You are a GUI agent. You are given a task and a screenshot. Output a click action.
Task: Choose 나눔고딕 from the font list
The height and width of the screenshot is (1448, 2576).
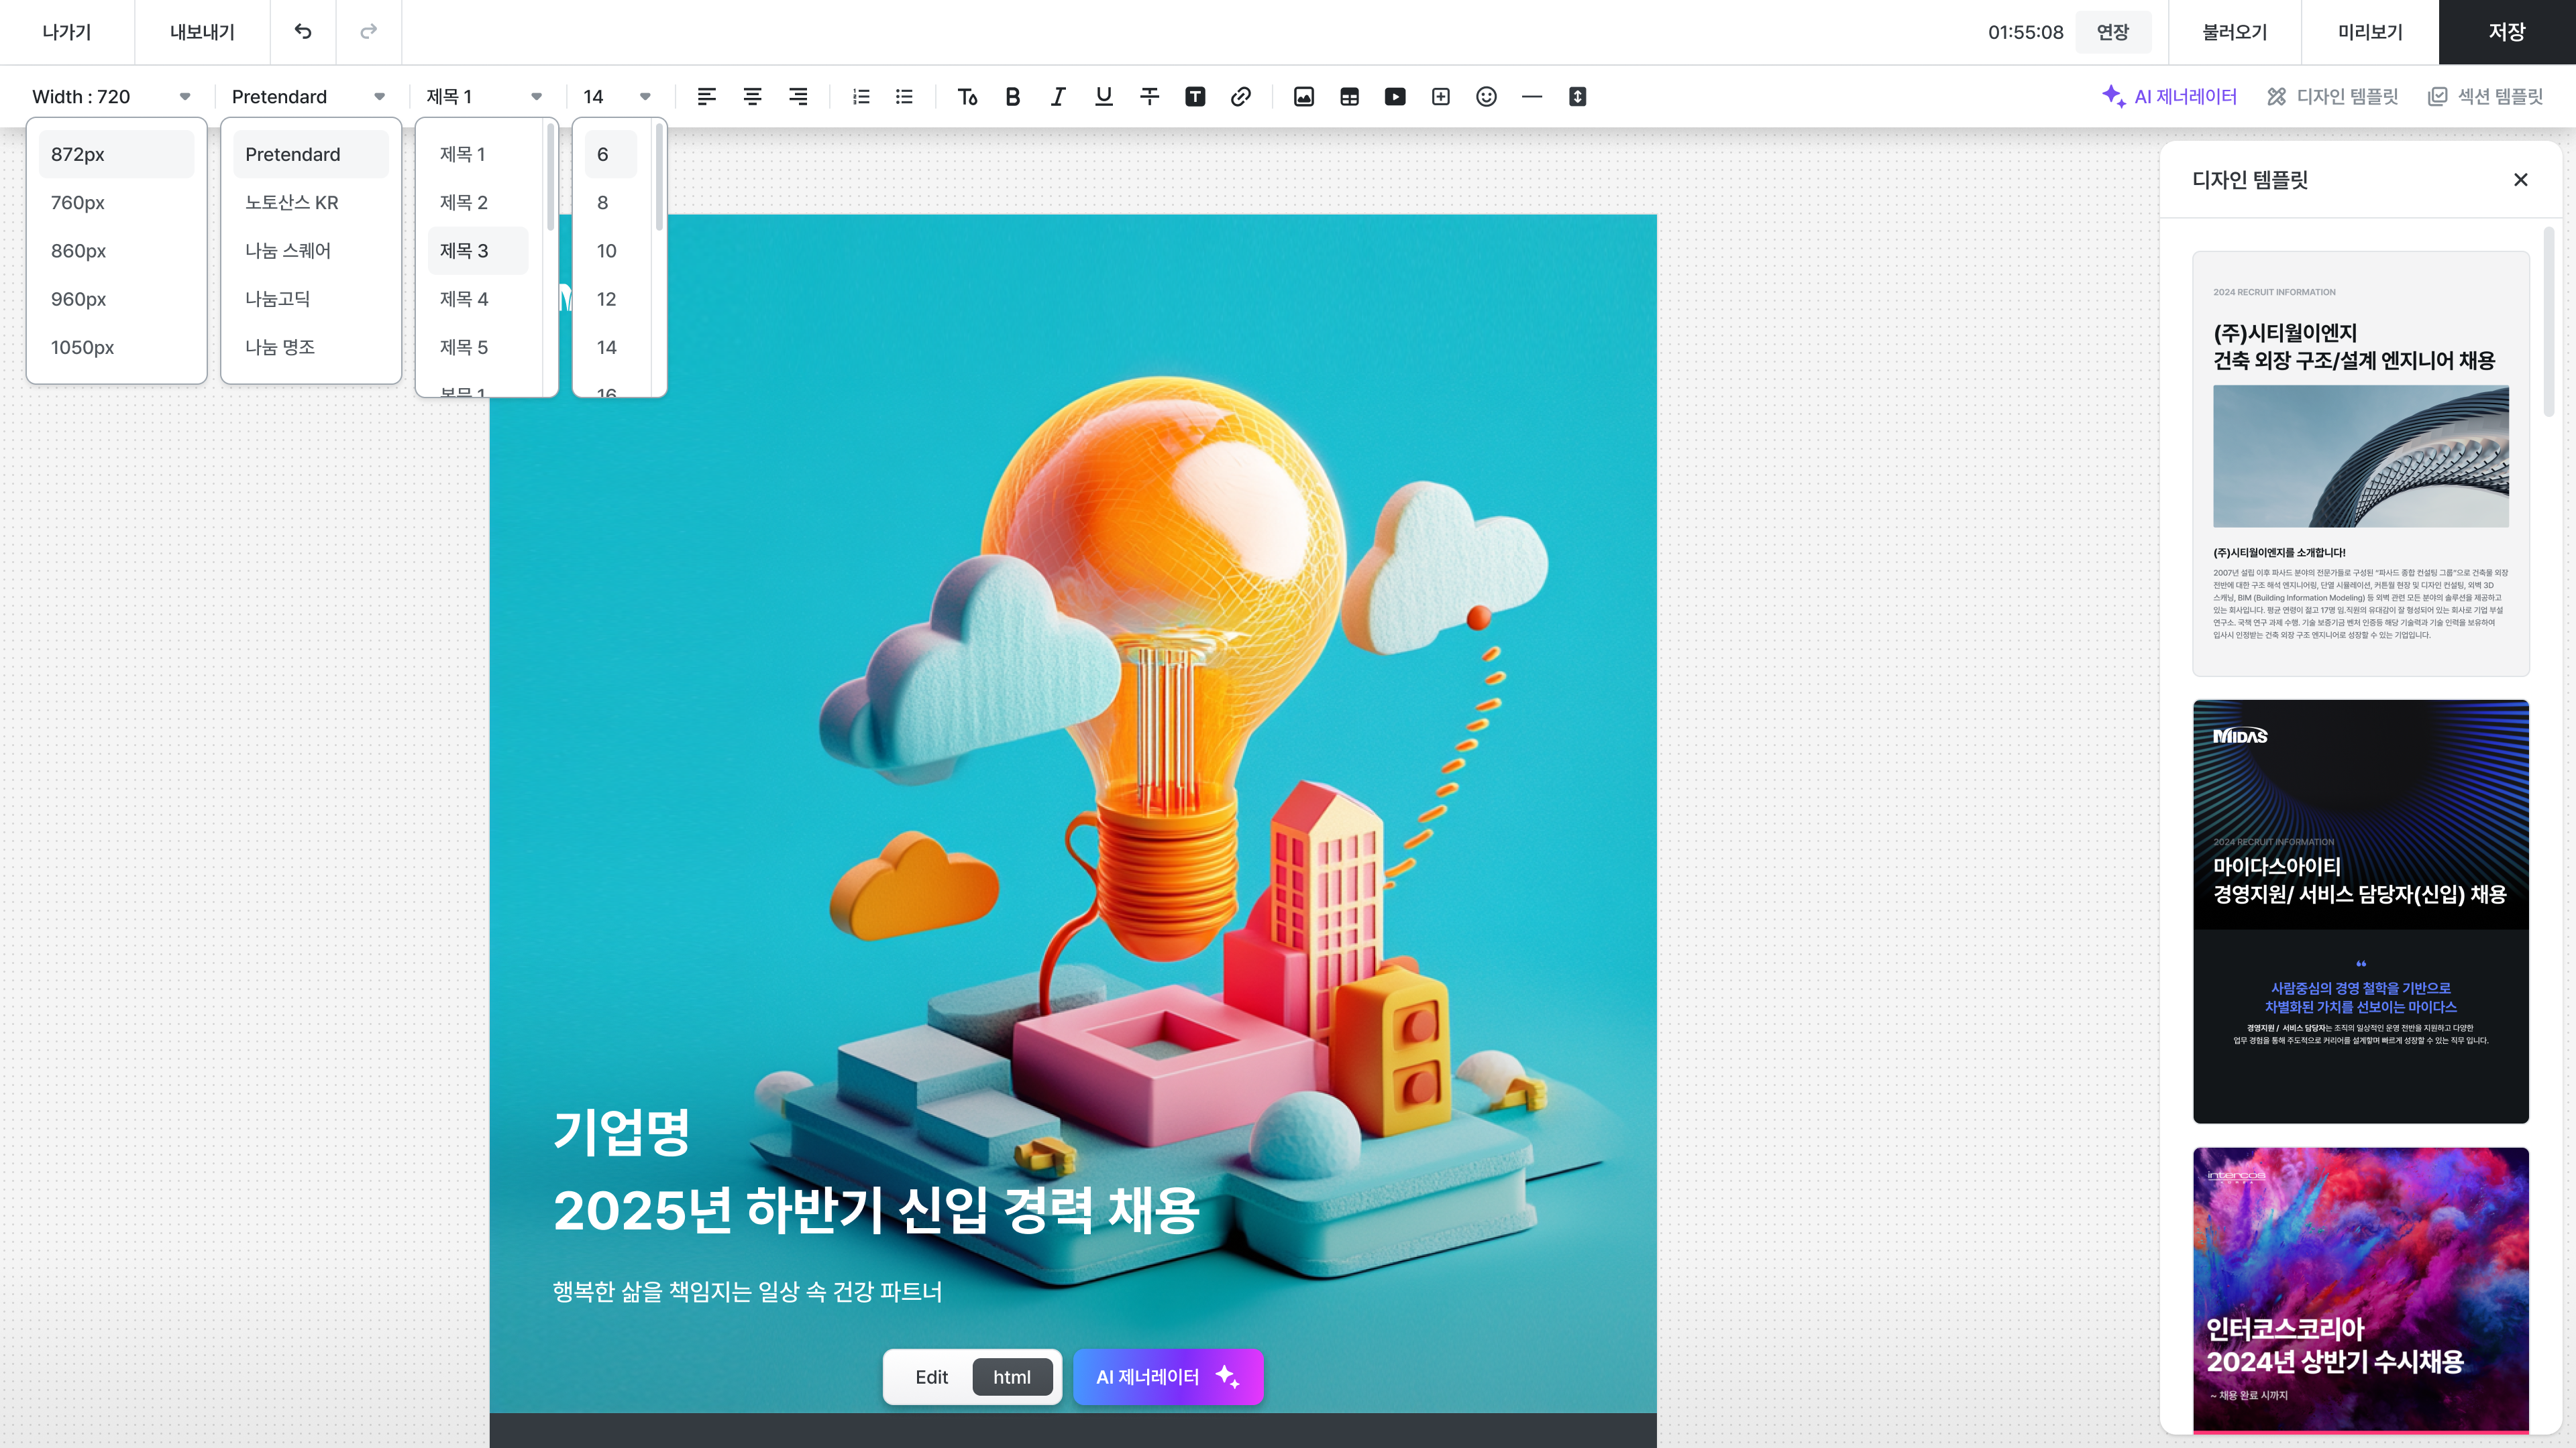277,299
